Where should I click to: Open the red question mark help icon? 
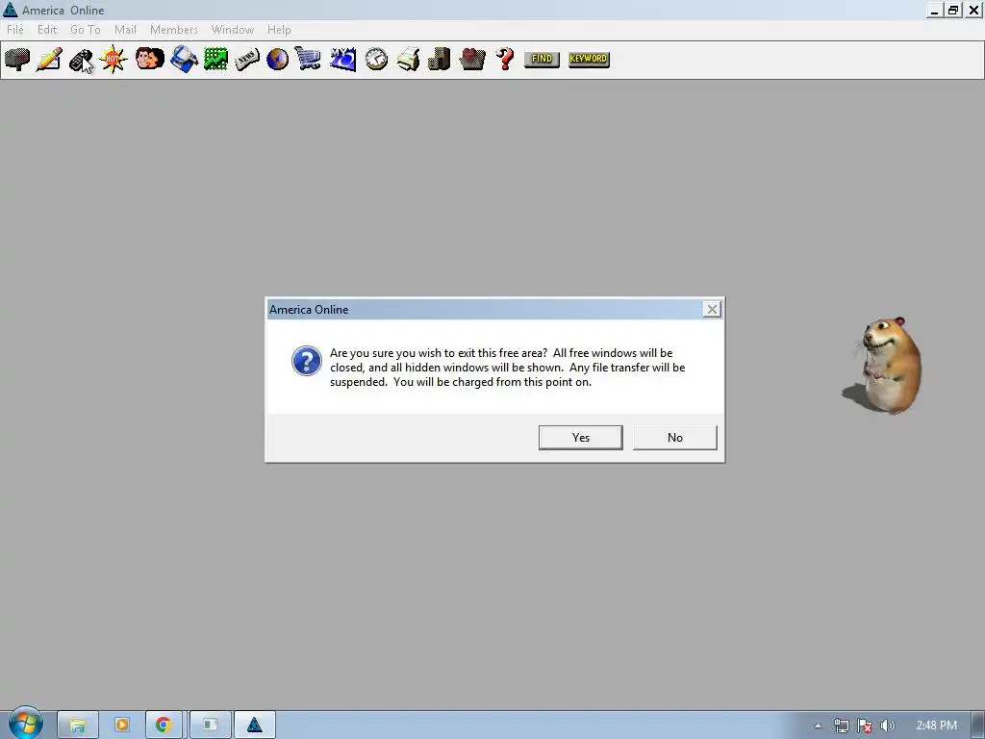tap(504, 59)
